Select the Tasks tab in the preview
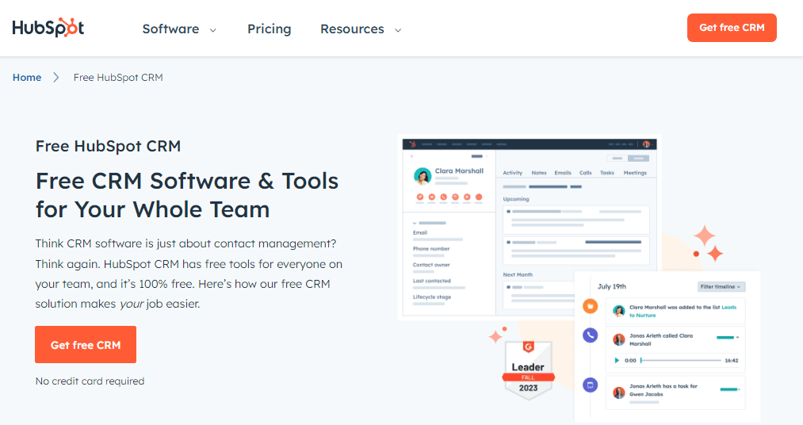This screenshot has height=425, width=803. (607, 173)
